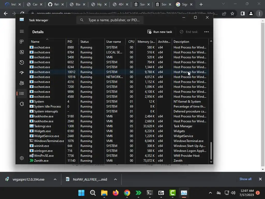Sort processes by User name column
This screenshot has height=199, width=265.
[x=115, y=42]
